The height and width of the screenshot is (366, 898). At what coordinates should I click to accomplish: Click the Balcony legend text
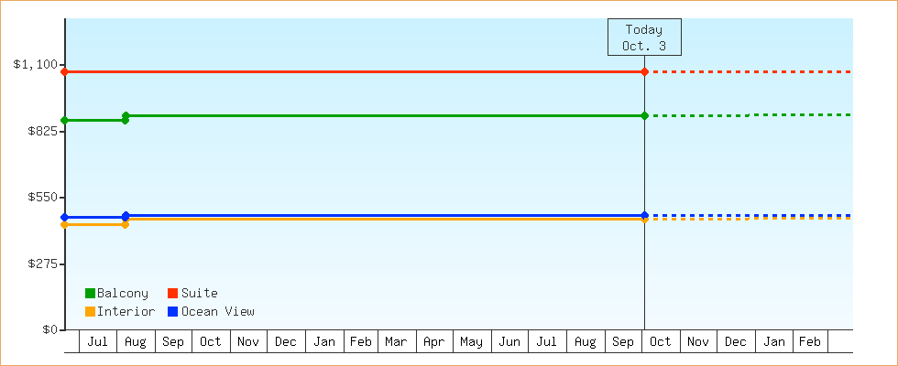tap(123, 294)
